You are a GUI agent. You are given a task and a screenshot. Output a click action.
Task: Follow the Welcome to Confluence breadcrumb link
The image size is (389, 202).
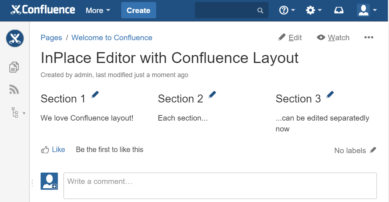point(112,38)
